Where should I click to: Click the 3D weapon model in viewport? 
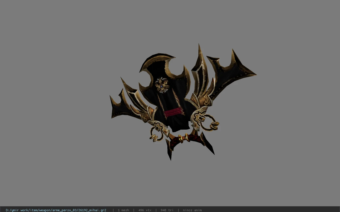point(183,102)
